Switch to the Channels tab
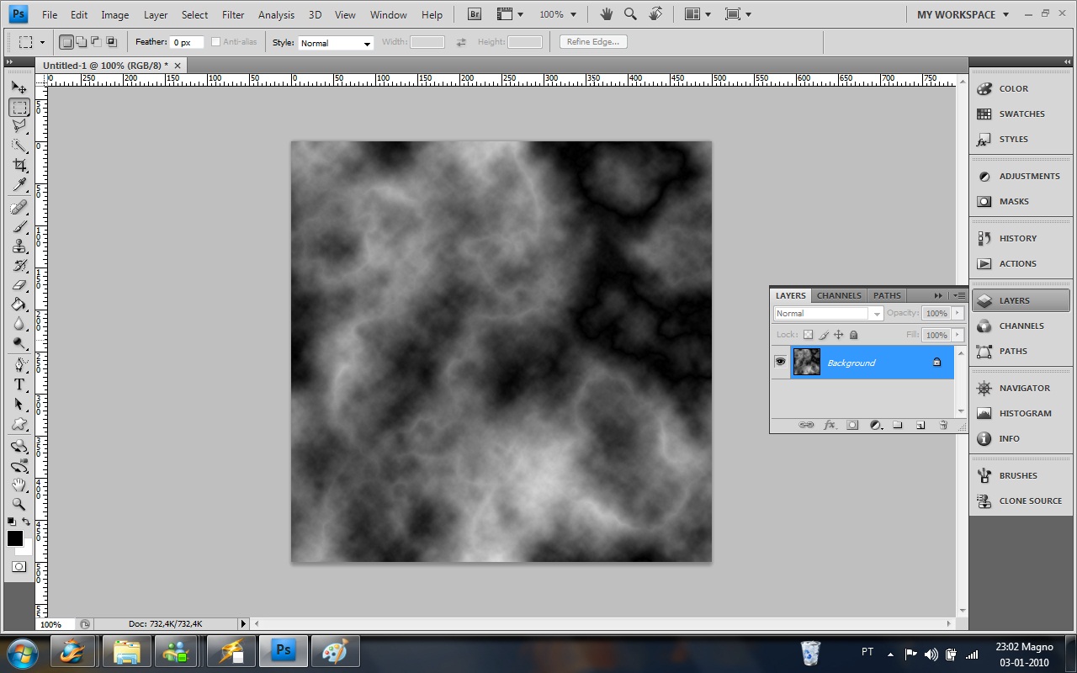Viewport: 1077px width, 673px height. (839, 295)
